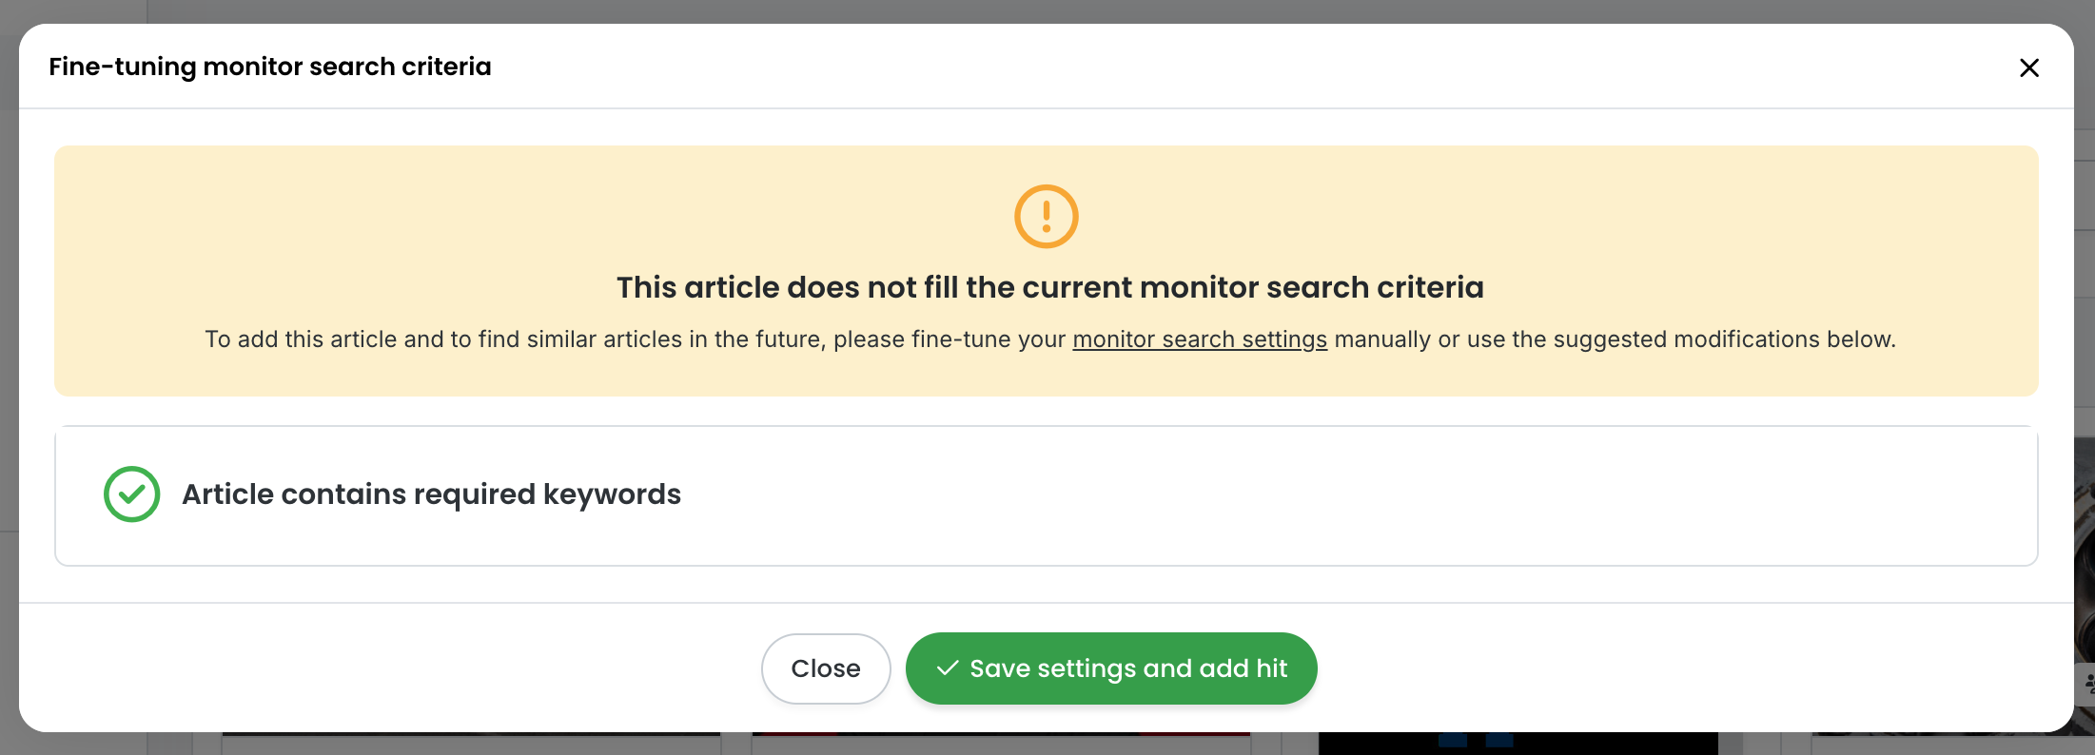Click the black thumbnail with blue squares below dialog

(1517, 743)
